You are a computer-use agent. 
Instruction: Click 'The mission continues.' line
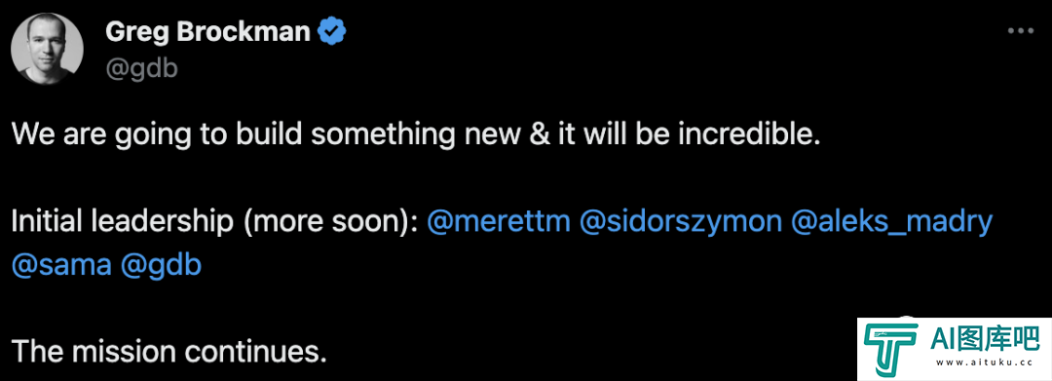coord(169,351)
